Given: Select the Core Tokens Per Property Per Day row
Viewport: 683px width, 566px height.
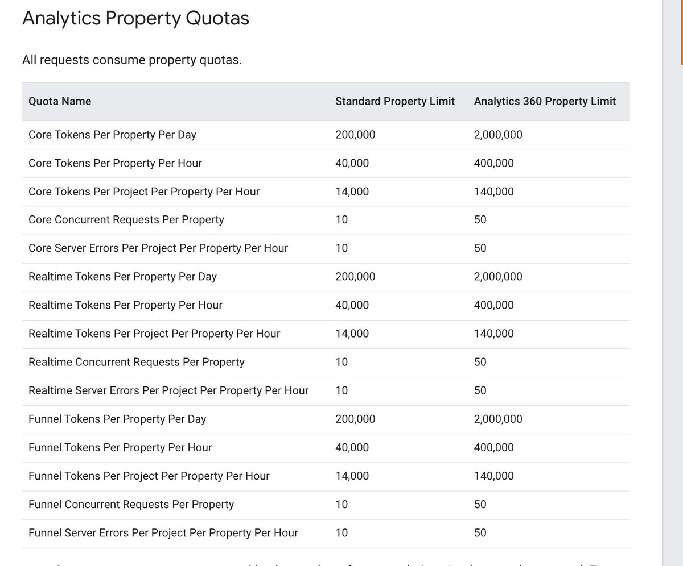Looking at the screenshot, I should [112, 135].
